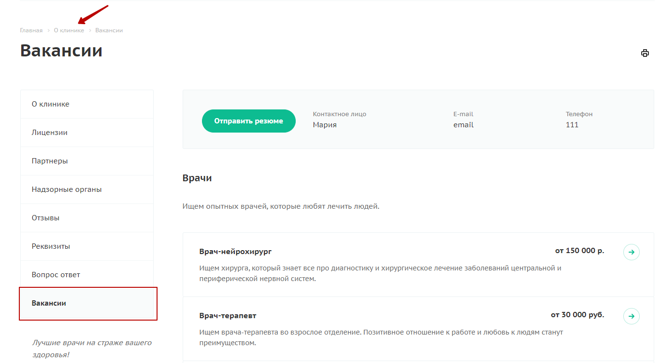Open Врач-терапевт vacancy via arrow icon
Viewport: 661px width, 363px height.
tap(632, 316)
